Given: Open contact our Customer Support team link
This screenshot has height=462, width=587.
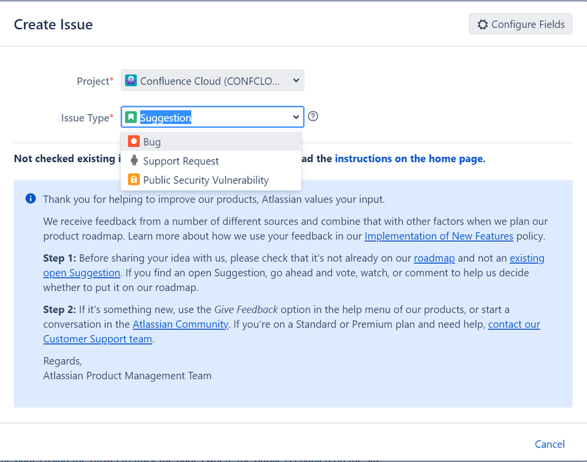Looking at the screenshot, I should pyautogui.click(x=98, y=339).
